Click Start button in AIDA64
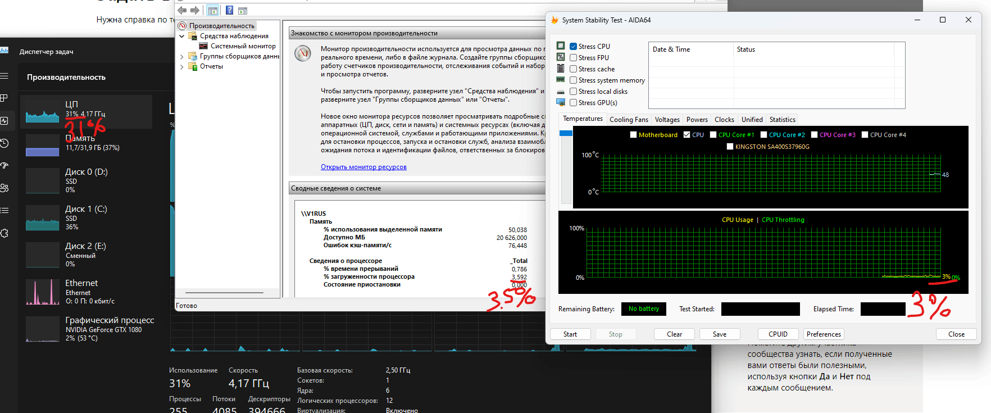 point(570,334)
